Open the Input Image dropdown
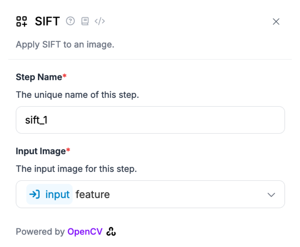This screenshot has height=247, width=300. 150,194
